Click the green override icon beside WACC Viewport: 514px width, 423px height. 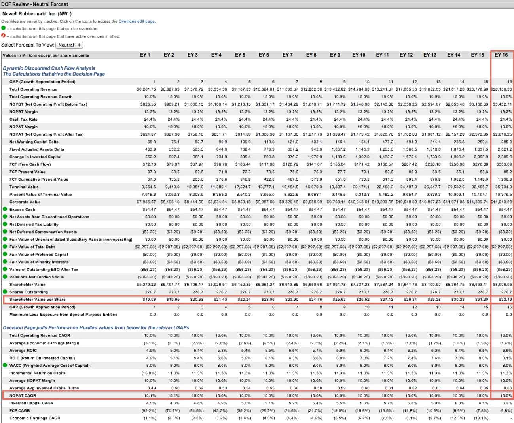click(5, 365)
